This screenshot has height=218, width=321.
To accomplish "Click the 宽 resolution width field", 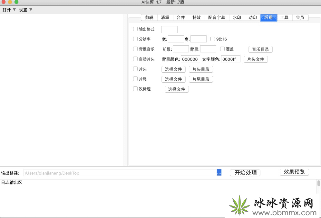I will point(176,39).
